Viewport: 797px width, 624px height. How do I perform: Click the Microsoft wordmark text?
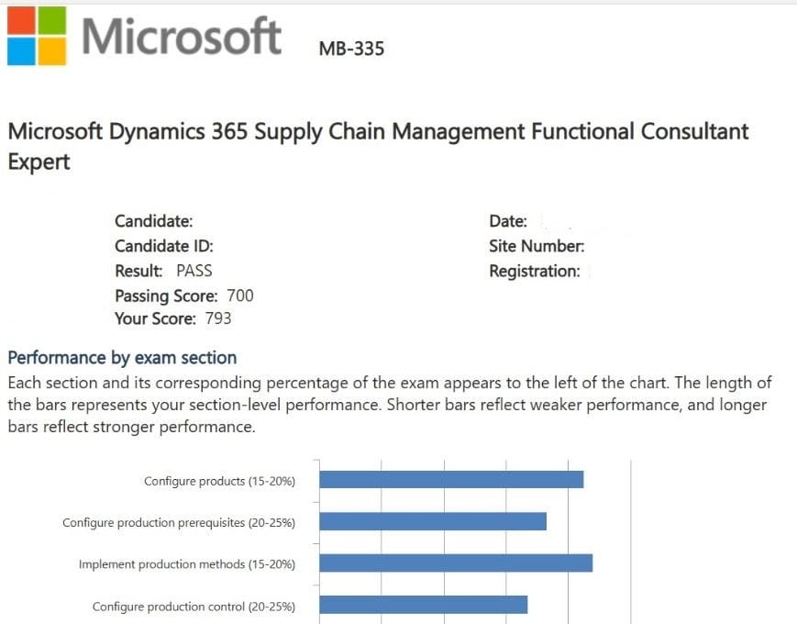click(x=181, y=38)
